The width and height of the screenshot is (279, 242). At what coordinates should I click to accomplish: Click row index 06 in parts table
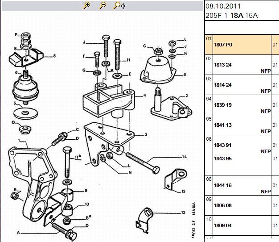209,139
